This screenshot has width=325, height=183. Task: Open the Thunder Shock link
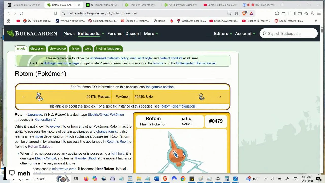tap(86, 158)
